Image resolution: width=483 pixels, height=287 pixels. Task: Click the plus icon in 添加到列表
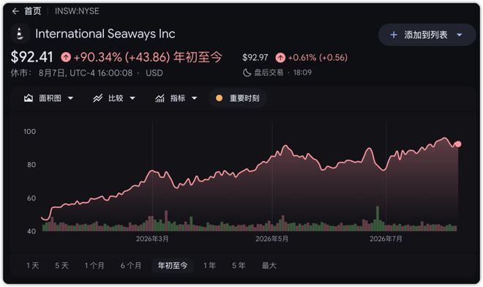tap(394, 35)
